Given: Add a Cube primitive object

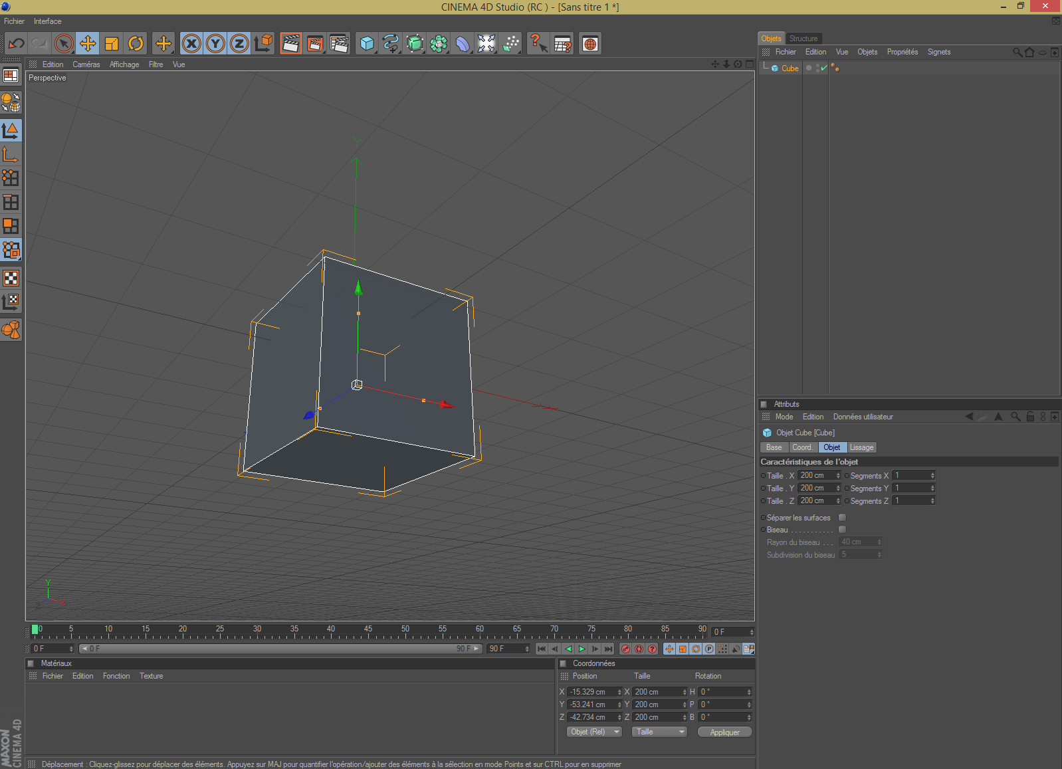Looking at the screenshot, I should (366, 44).
